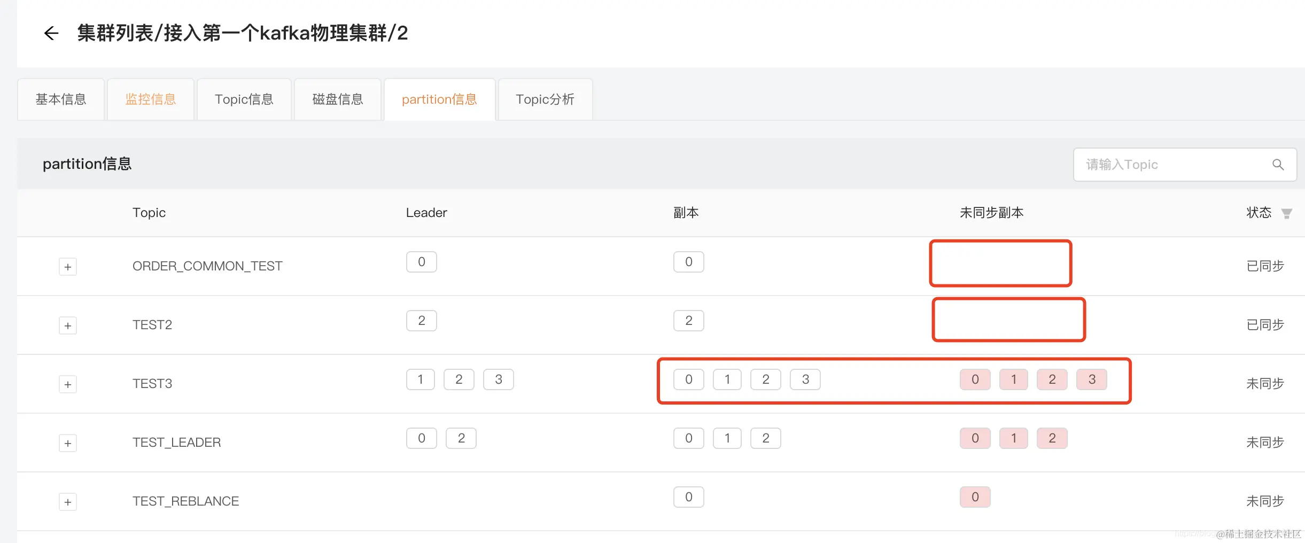1305x543 pixels.
Task: Click 未同步 status for TEST_REBLANCE
Action: (x=1265, y=501)
